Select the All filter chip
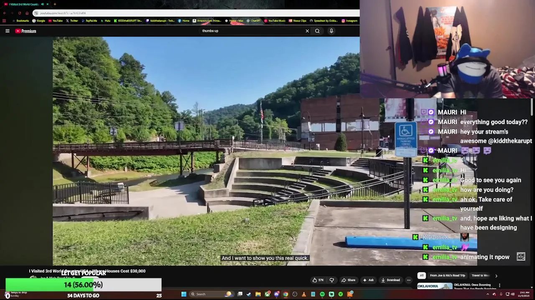 (x=422, y=275)
